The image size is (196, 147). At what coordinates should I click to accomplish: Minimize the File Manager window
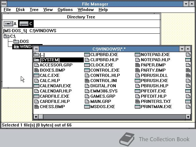coord(186,4)
